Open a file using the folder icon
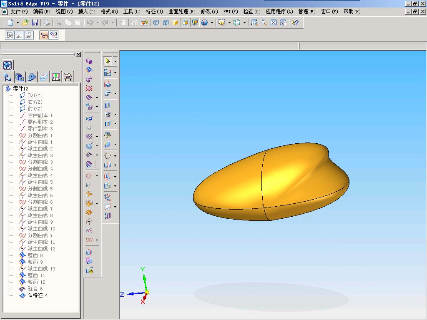This screenshot has height=320, width=427. [25, 22]
